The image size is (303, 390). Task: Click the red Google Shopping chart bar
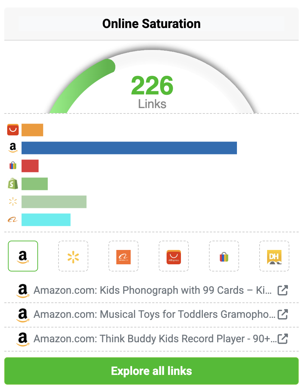click(30, 166)
